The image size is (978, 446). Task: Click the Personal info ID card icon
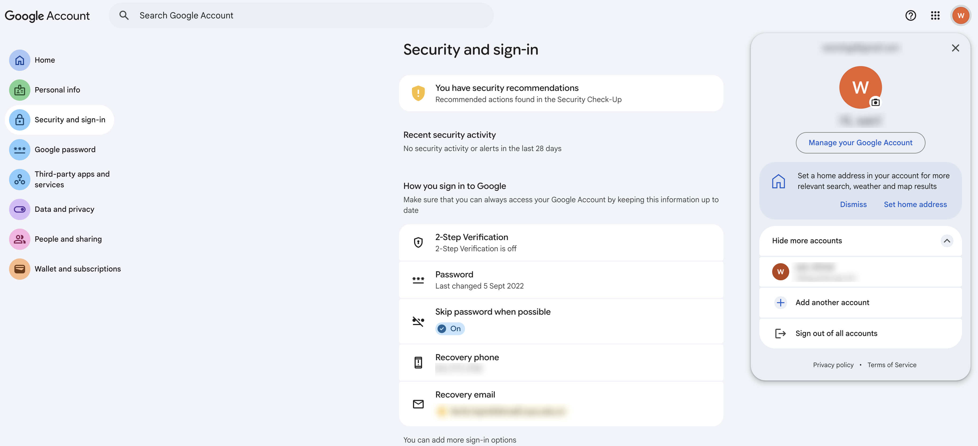[x=20, y=90]
